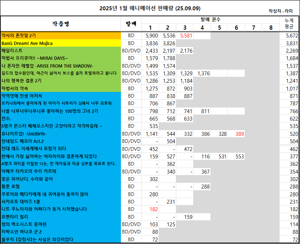
Task: Select volume 4 value '1,376'
Action: [x=203, y=74]
